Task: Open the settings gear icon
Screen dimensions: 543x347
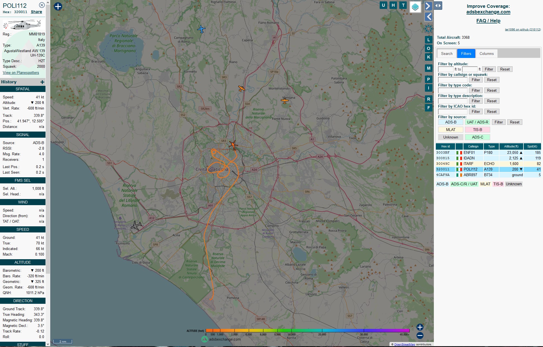Action: (x=429, y=28)
